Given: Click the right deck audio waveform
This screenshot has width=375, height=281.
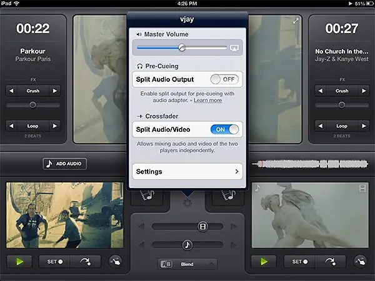Looking at the screenshot, I should tap(310, 164).
